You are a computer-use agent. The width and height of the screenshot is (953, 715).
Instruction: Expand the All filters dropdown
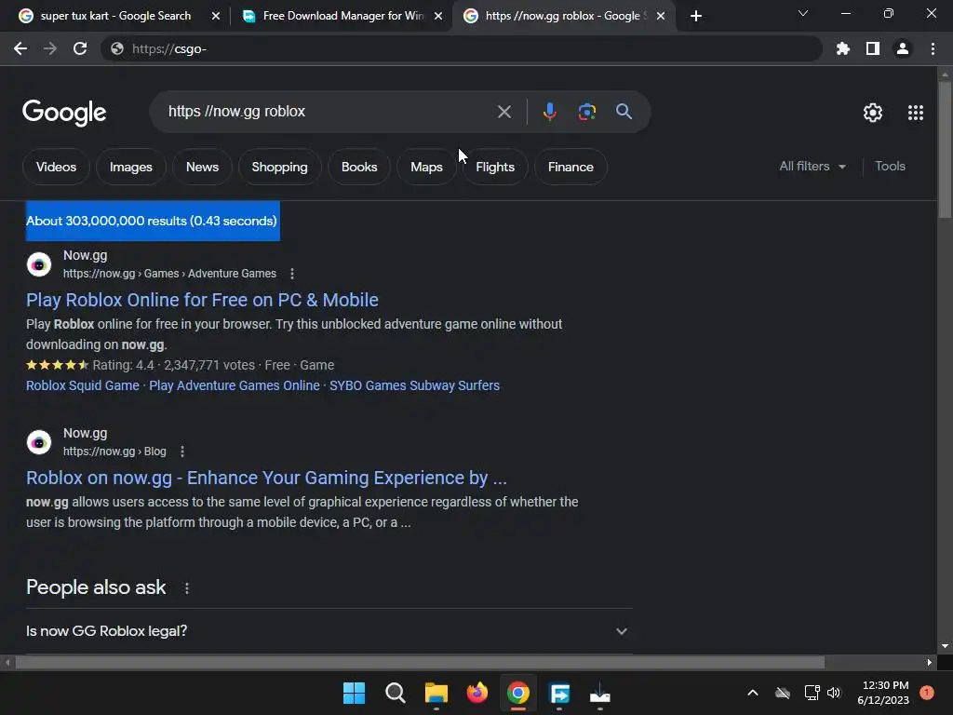click(x=812, y=166)
